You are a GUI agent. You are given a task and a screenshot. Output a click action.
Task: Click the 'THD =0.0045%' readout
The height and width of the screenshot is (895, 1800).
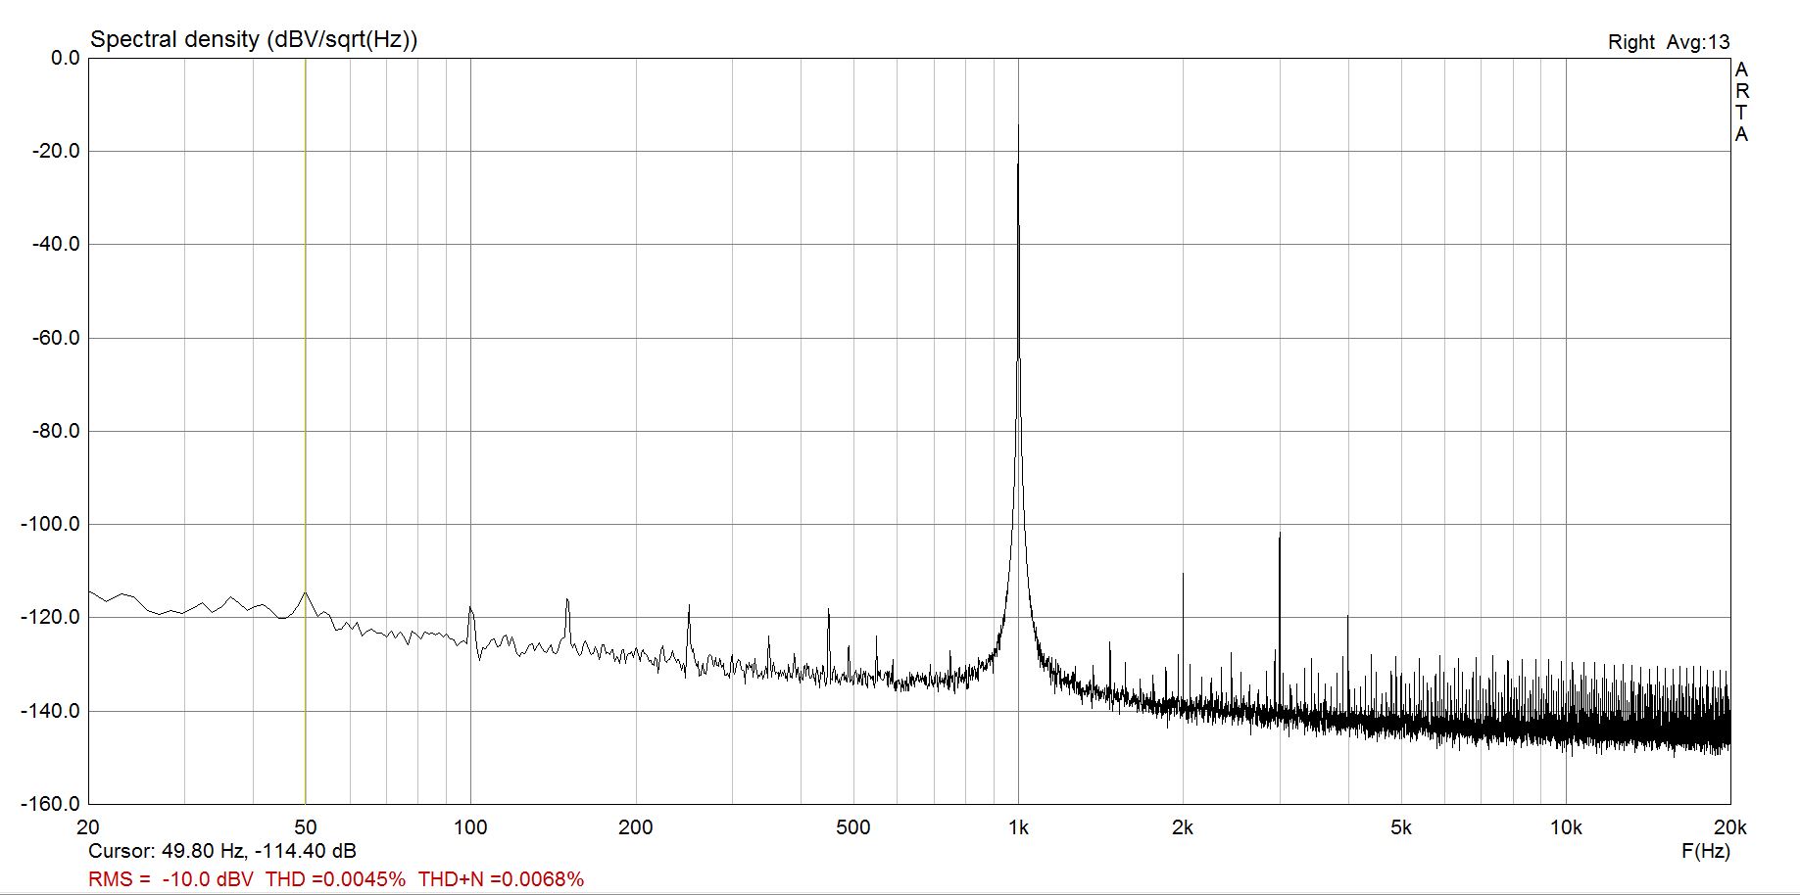tap(335, 879)
